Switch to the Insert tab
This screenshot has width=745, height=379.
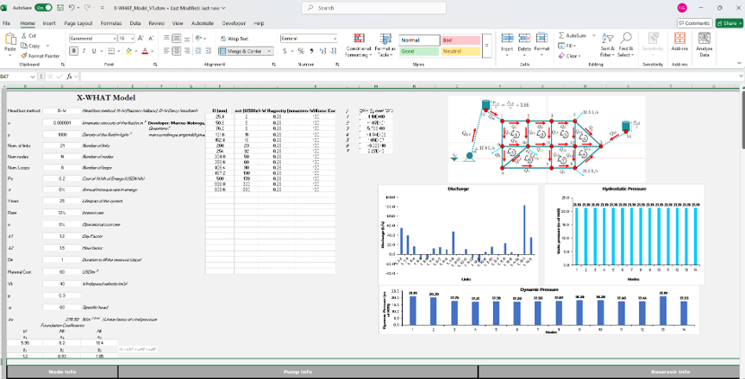tap(49, 23)
